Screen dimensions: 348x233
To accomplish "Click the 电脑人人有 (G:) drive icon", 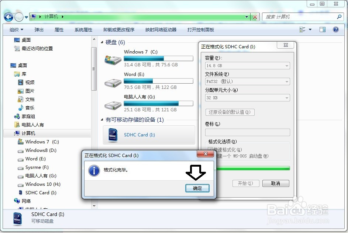I will [113, 105].
